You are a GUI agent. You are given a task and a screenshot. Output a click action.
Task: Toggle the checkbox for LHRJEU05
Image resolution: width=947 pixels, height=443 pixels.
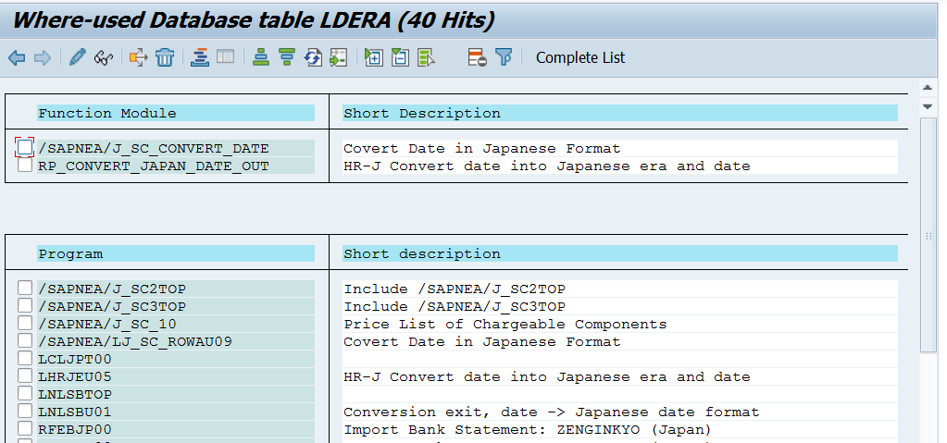(x=25, y=376)
